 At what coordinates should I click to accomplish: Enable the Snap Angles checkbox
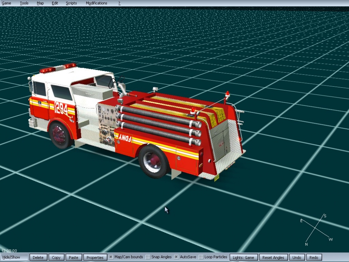coord(148,257)
